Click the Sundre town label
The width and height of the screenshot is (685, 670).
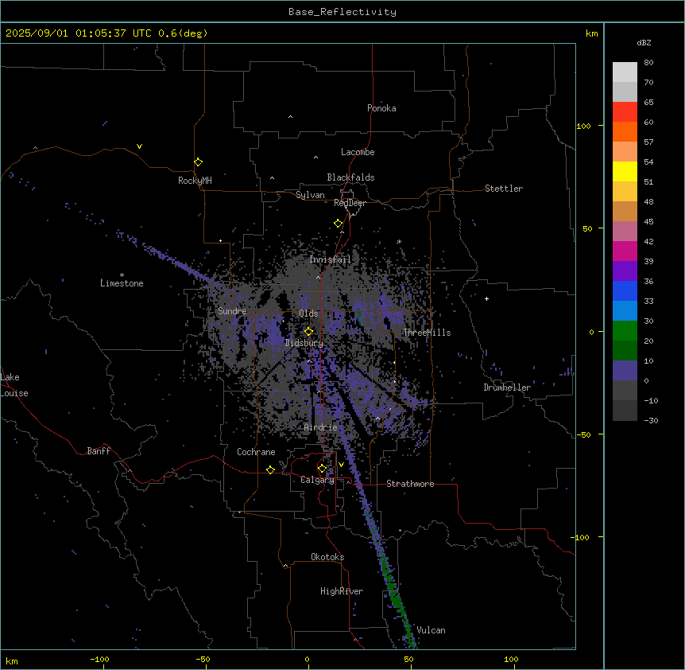(232, 311)
